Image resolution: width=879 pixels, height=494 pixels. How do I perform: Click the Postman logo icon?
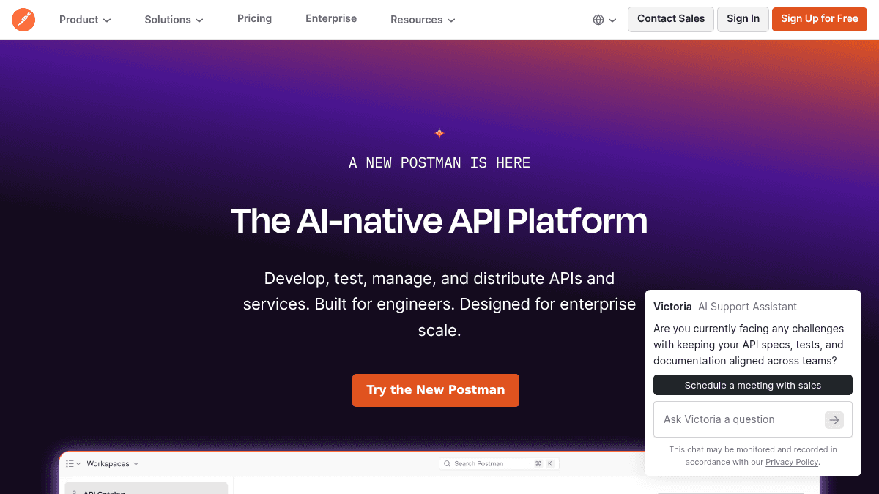click(23, 20)
